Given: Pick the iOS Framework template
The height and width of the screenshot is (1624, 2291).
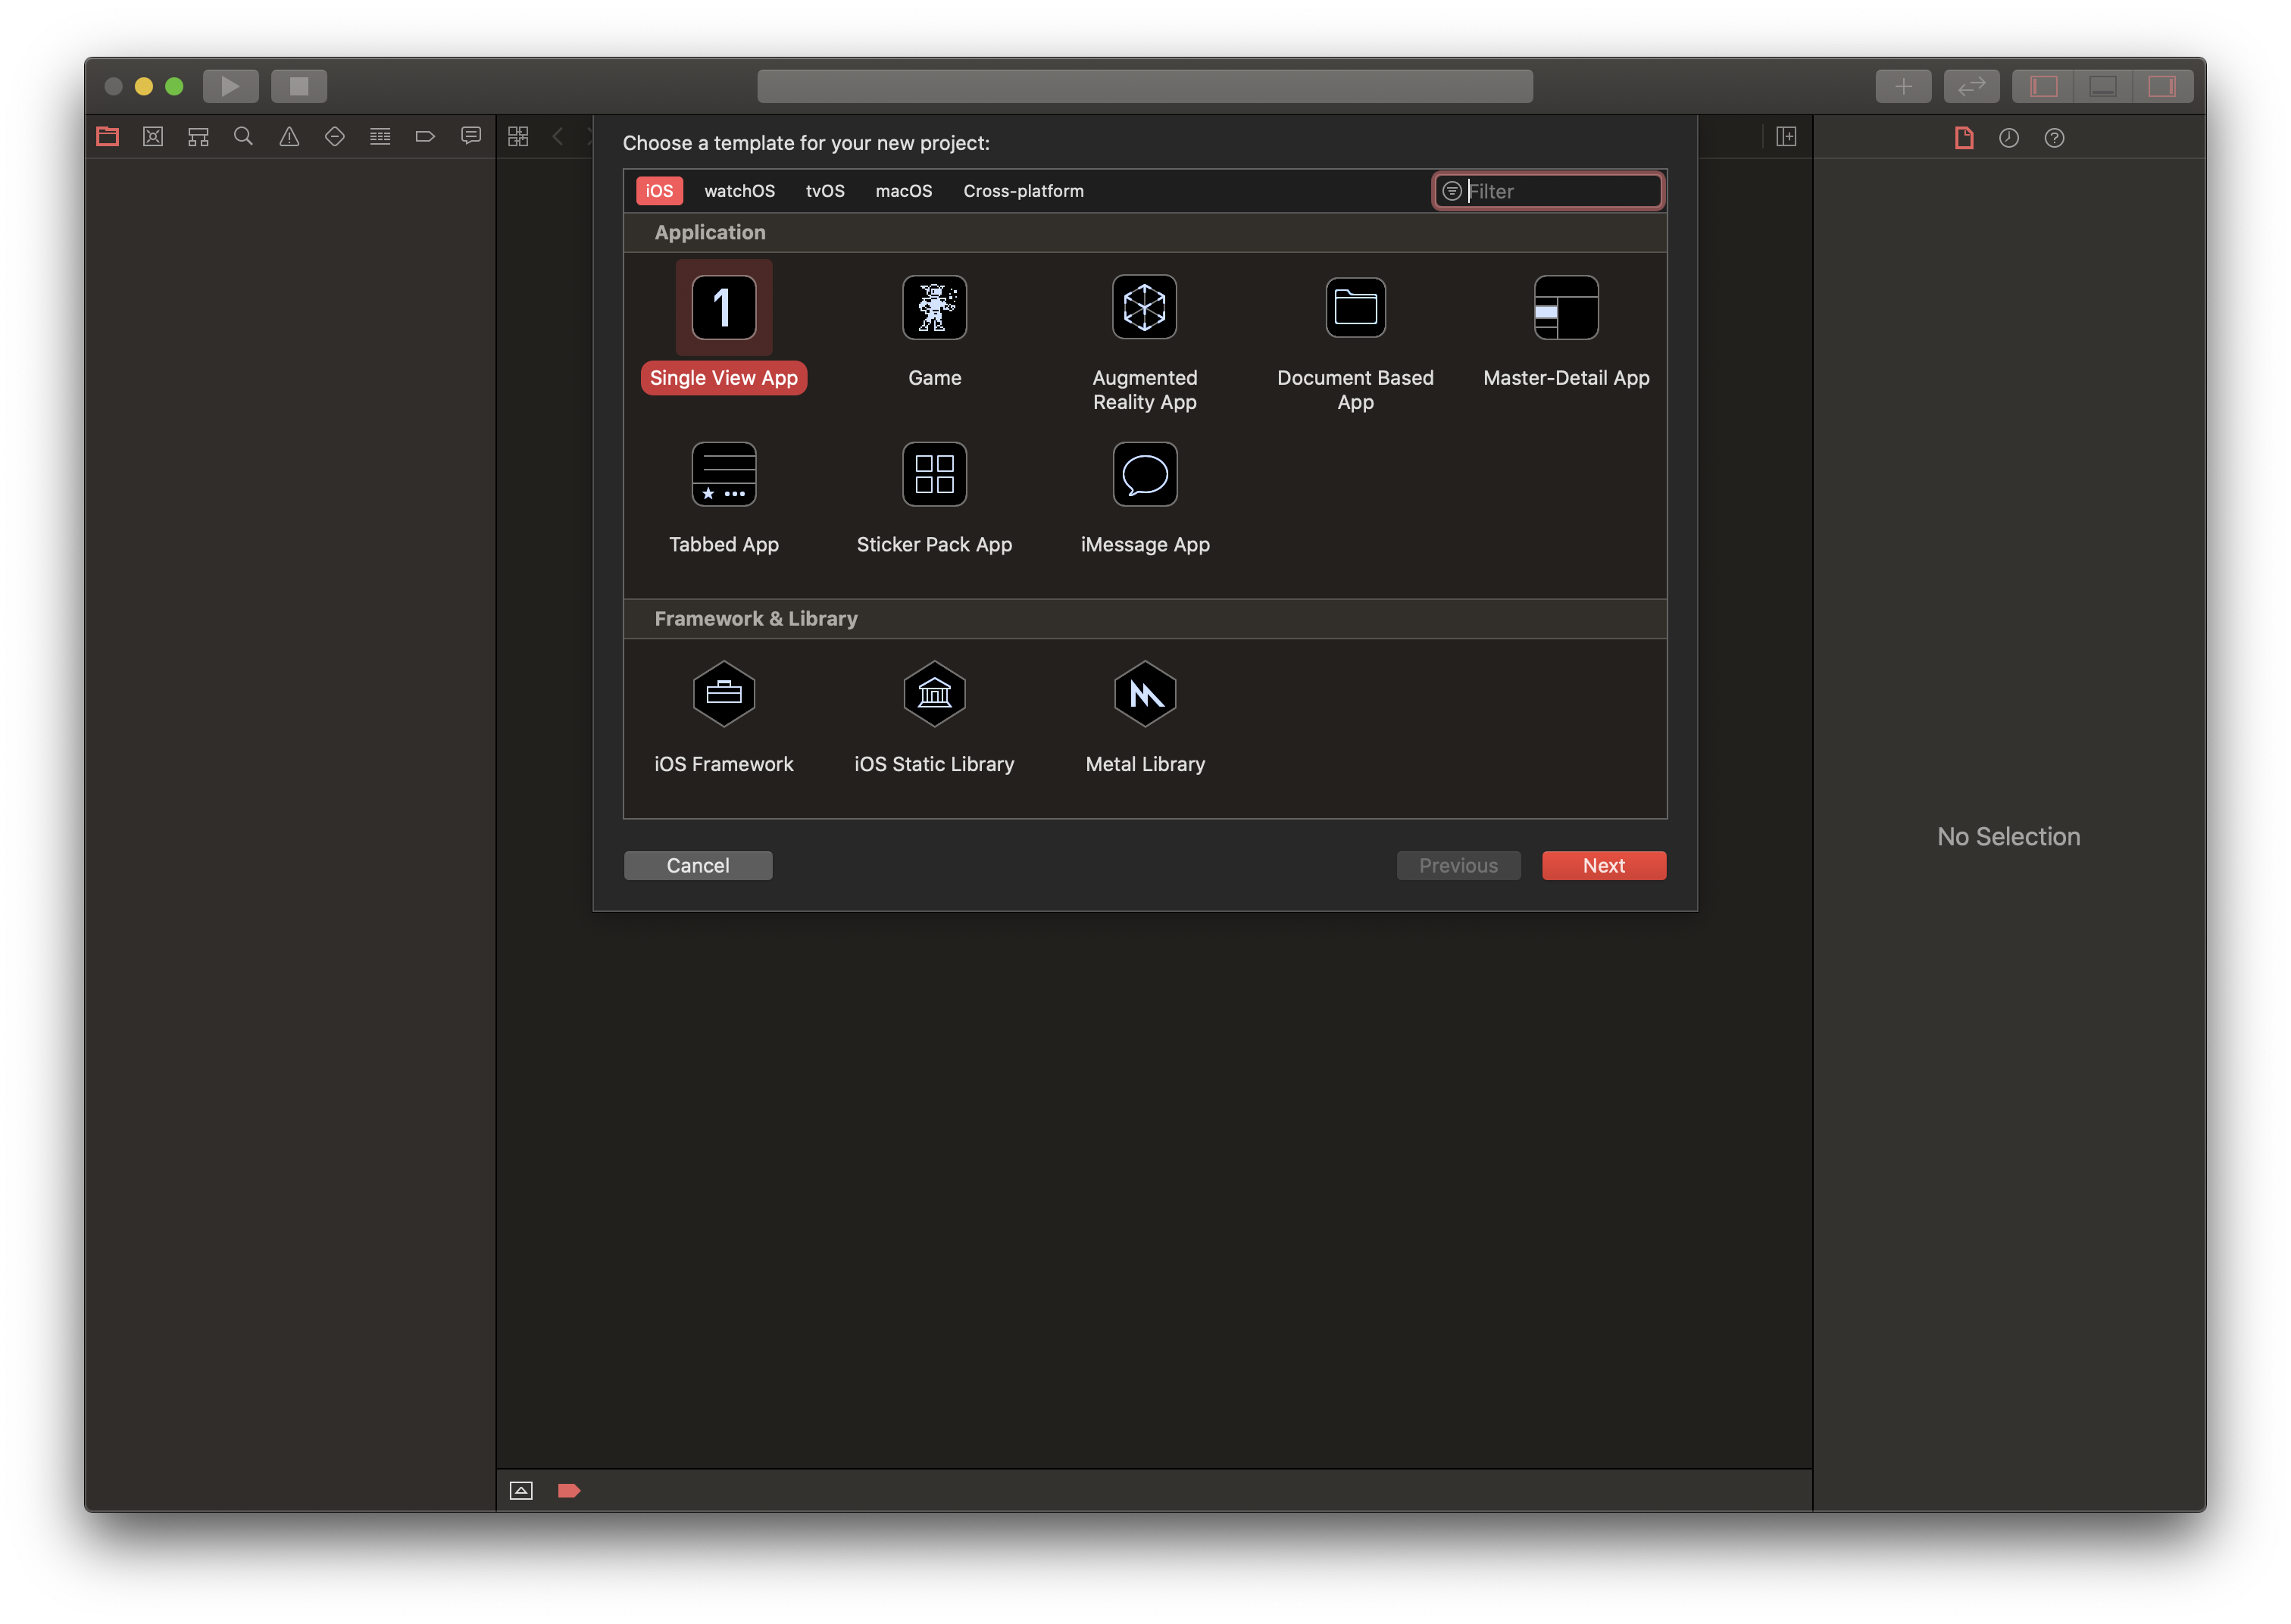Looking at the screenshot, I should (723, 694).
